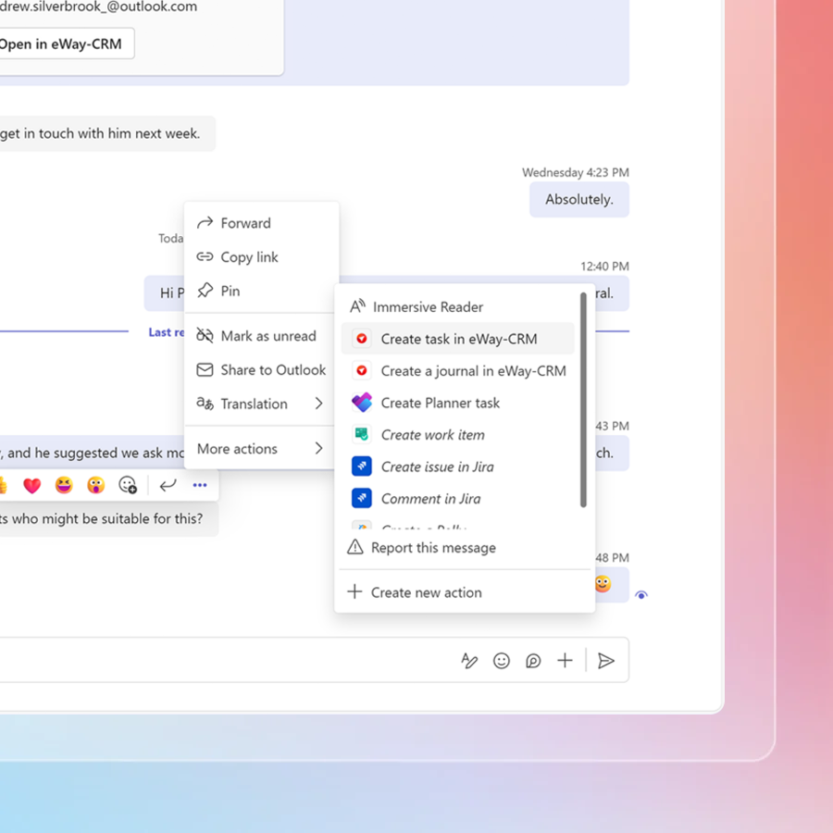Screen dimensions: 833x833
Task: Select Create task in eWay-CRM
Action: click(458, 339)
